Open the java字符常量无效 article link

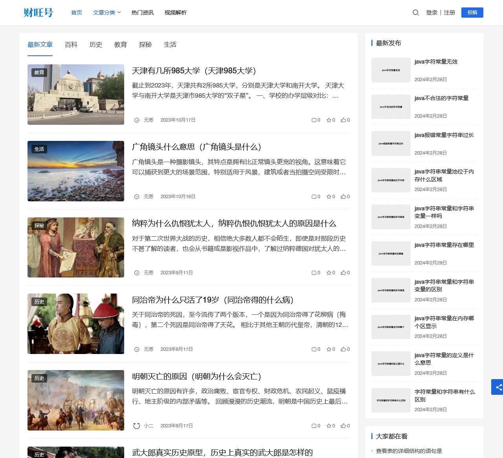436,62
